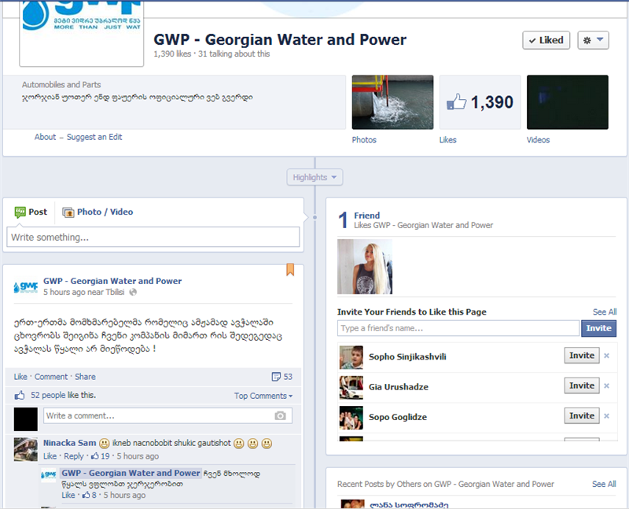Open Ninacka Sam profile name
The height and width of the screenshot is (509, 629).
point(70,443)
